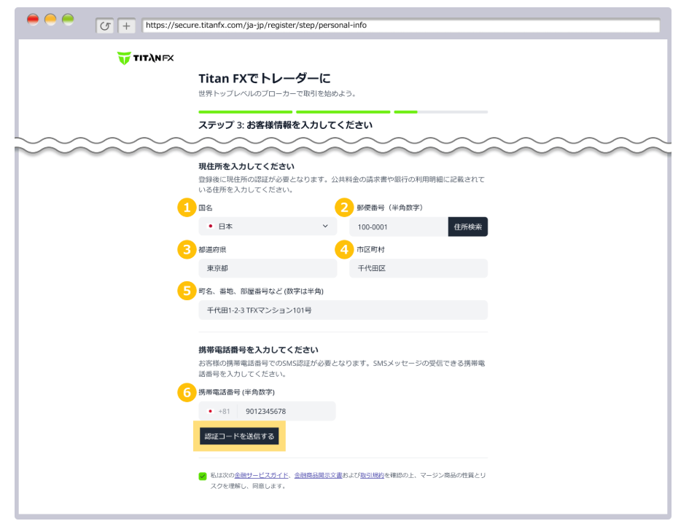
Task: Click the 現住所を入力してください heading
Action: coord(246,166)
